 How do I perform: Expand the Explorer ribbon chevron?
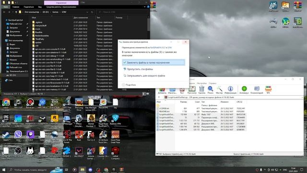(x=145, y=7)
